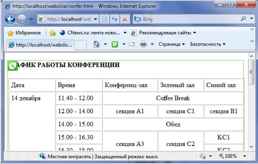The height and width of the screenshot is (164, 258).
Task: Toggle Compatibility View broken page icon
Action: pyautogui.click(x=105, y=19)
